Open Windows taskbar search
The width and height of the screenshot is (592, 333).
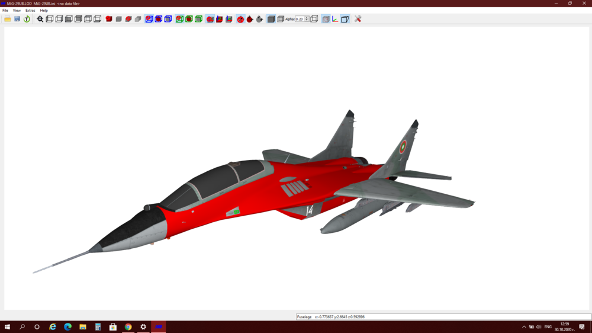click(x=22, y=327)
